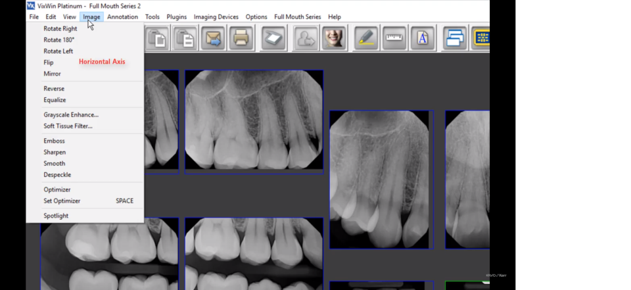Image resolution: width=631 pixels, height=290 pixels.
Task: Choose Set Optimizer menu entry
Action: coord(62,201)
